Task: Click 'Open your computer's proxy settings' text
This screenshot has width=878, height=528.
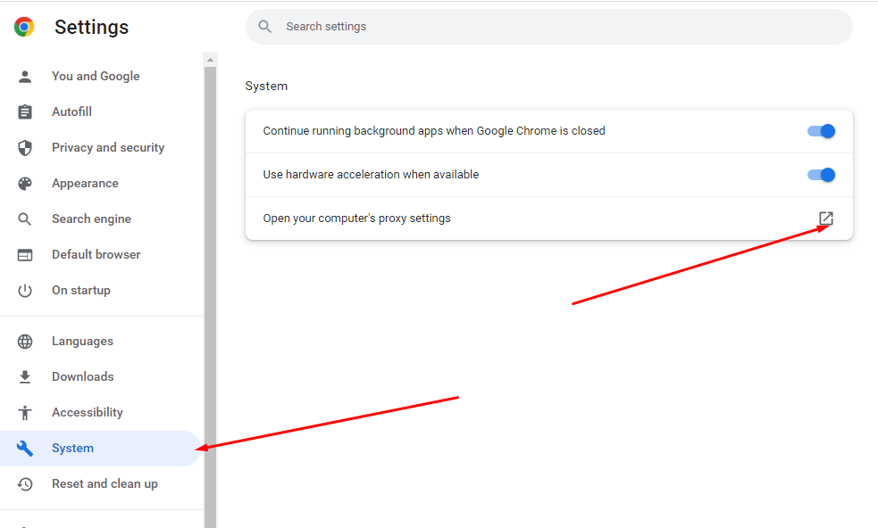Action: [x=356, y=219]
